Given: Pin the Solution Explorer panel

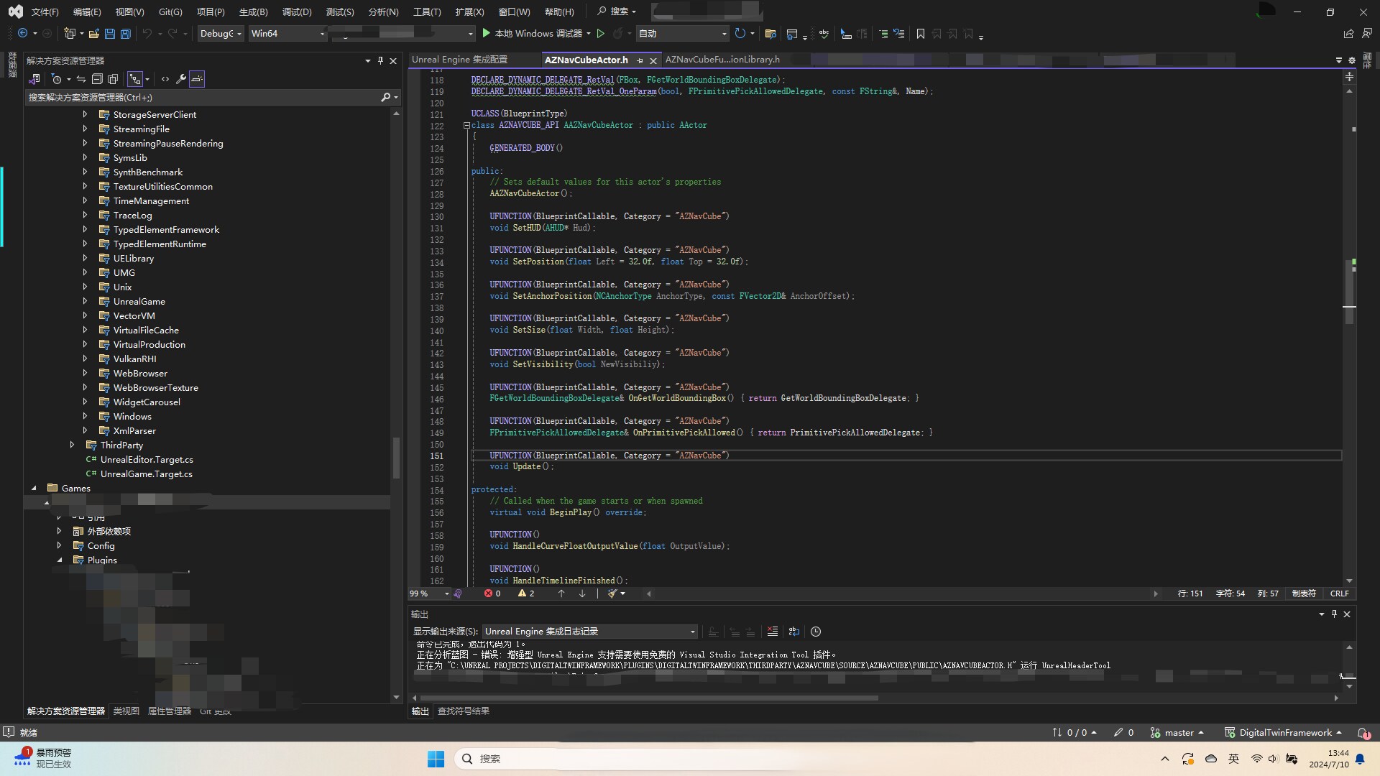Looking at the screenshot, I should [380, 61].
